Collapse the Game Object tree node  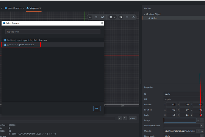[145, 14]
